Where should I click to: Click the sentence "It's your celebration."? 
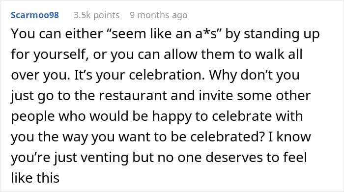(x=140, y=75)
